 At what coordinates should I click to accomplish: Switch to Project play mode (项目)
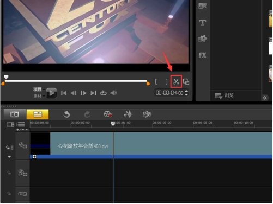tap(38, 90)
